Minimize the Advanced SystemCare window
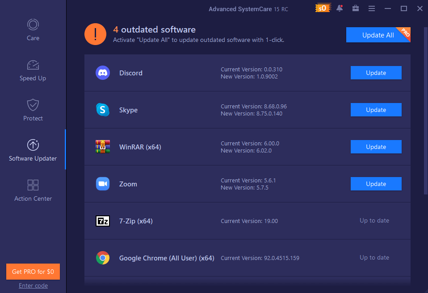 point(388,8)
